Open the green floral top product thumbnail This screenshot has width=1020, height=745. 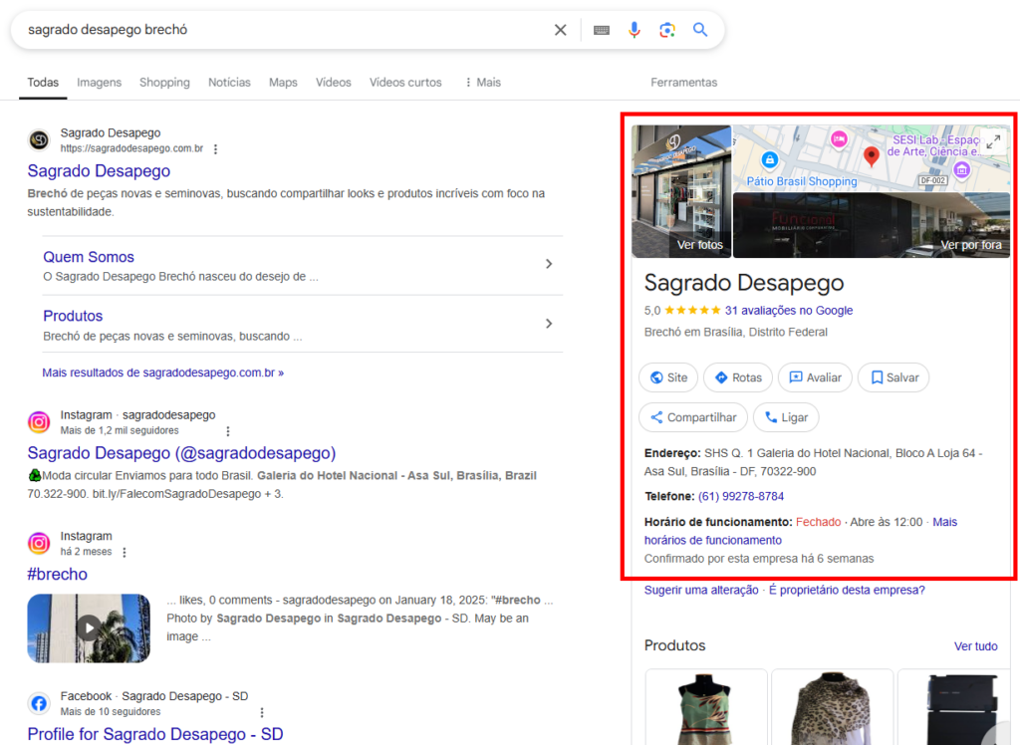706,707
